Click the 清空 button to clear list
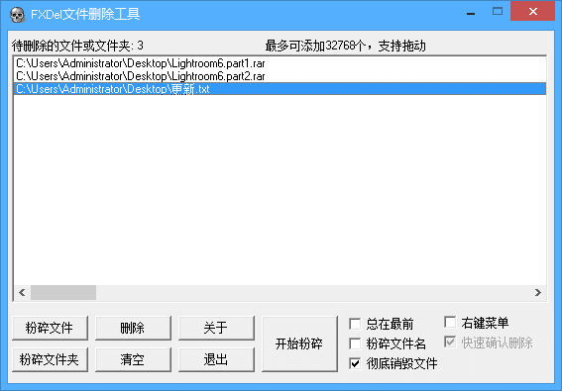This screenshot has width=562, height=391. click(133, 359)
